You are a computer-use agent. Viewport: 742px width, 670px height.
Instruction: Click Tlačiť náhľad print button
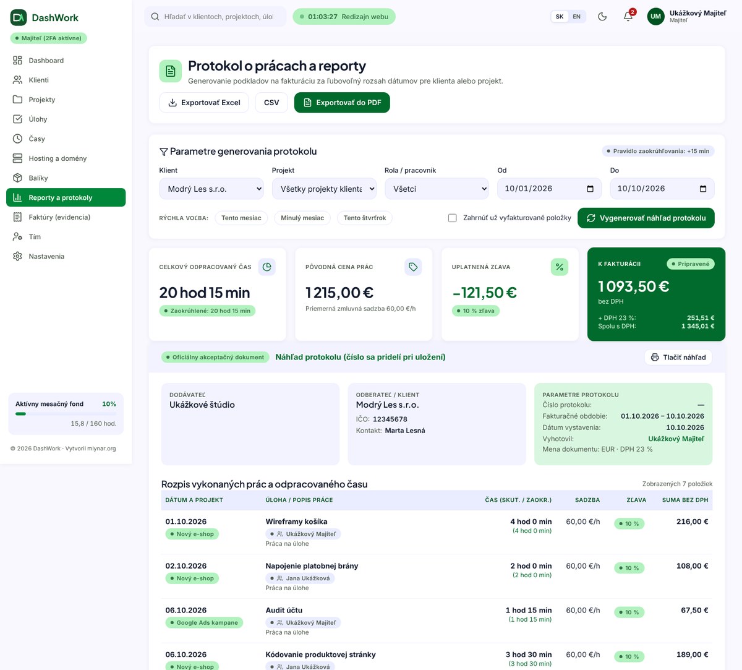[x=678, y=357]
